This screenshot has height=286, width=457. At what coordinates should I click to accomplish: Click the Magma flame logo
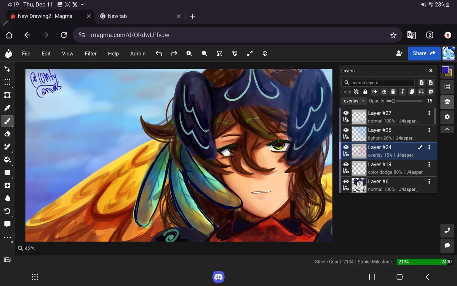pos(8,54)
